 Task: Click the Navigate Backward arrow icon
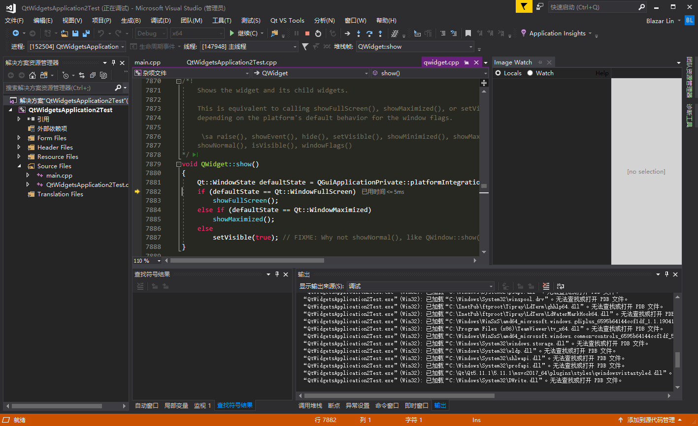[x=16, y=33]
